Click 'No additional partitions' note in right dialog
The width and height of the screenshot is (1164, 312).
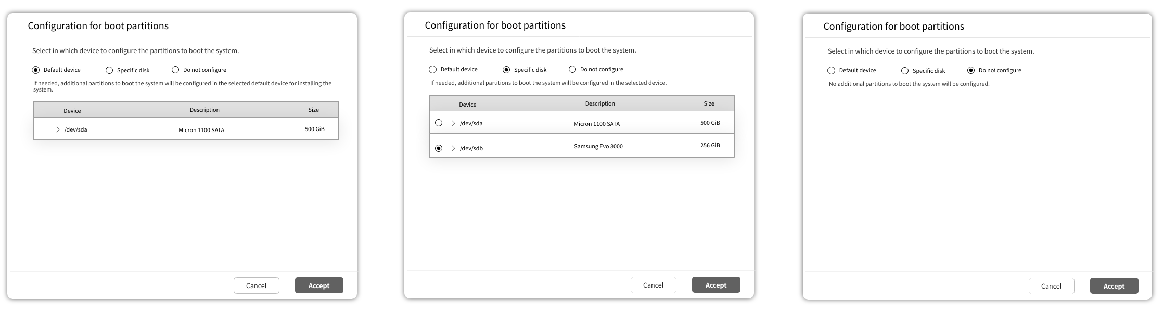[x=909, y=84]
